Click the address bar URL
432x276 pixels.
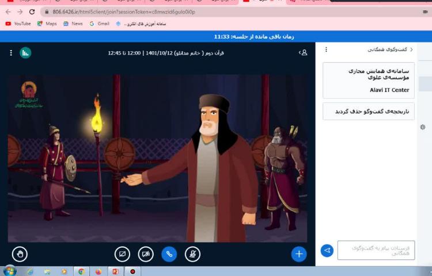click(124, 12)
